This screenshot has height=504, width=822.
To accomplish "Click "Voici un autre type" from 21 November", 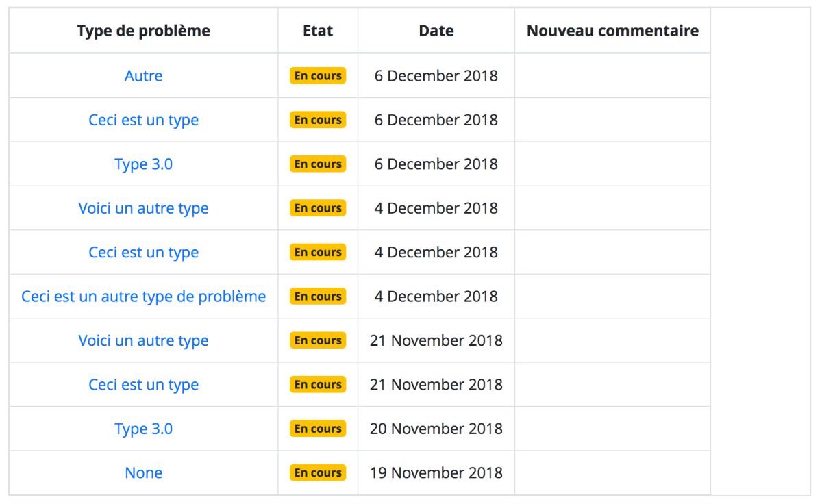I will tap(143, 340).
